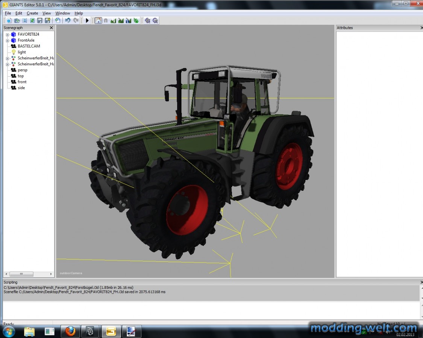423x338 pixels.
Task: Launch Firefox from the taskbar
Action: [70, 331]
